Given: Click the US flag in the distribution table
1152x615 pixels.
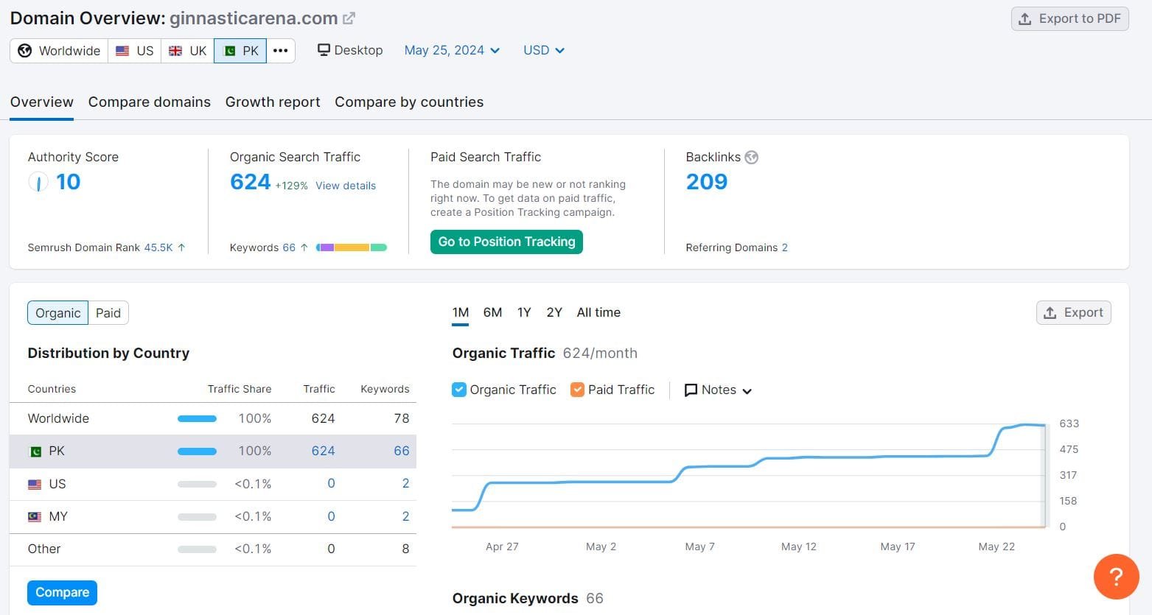Looking at the screenshot, I should tap(35, 484).
